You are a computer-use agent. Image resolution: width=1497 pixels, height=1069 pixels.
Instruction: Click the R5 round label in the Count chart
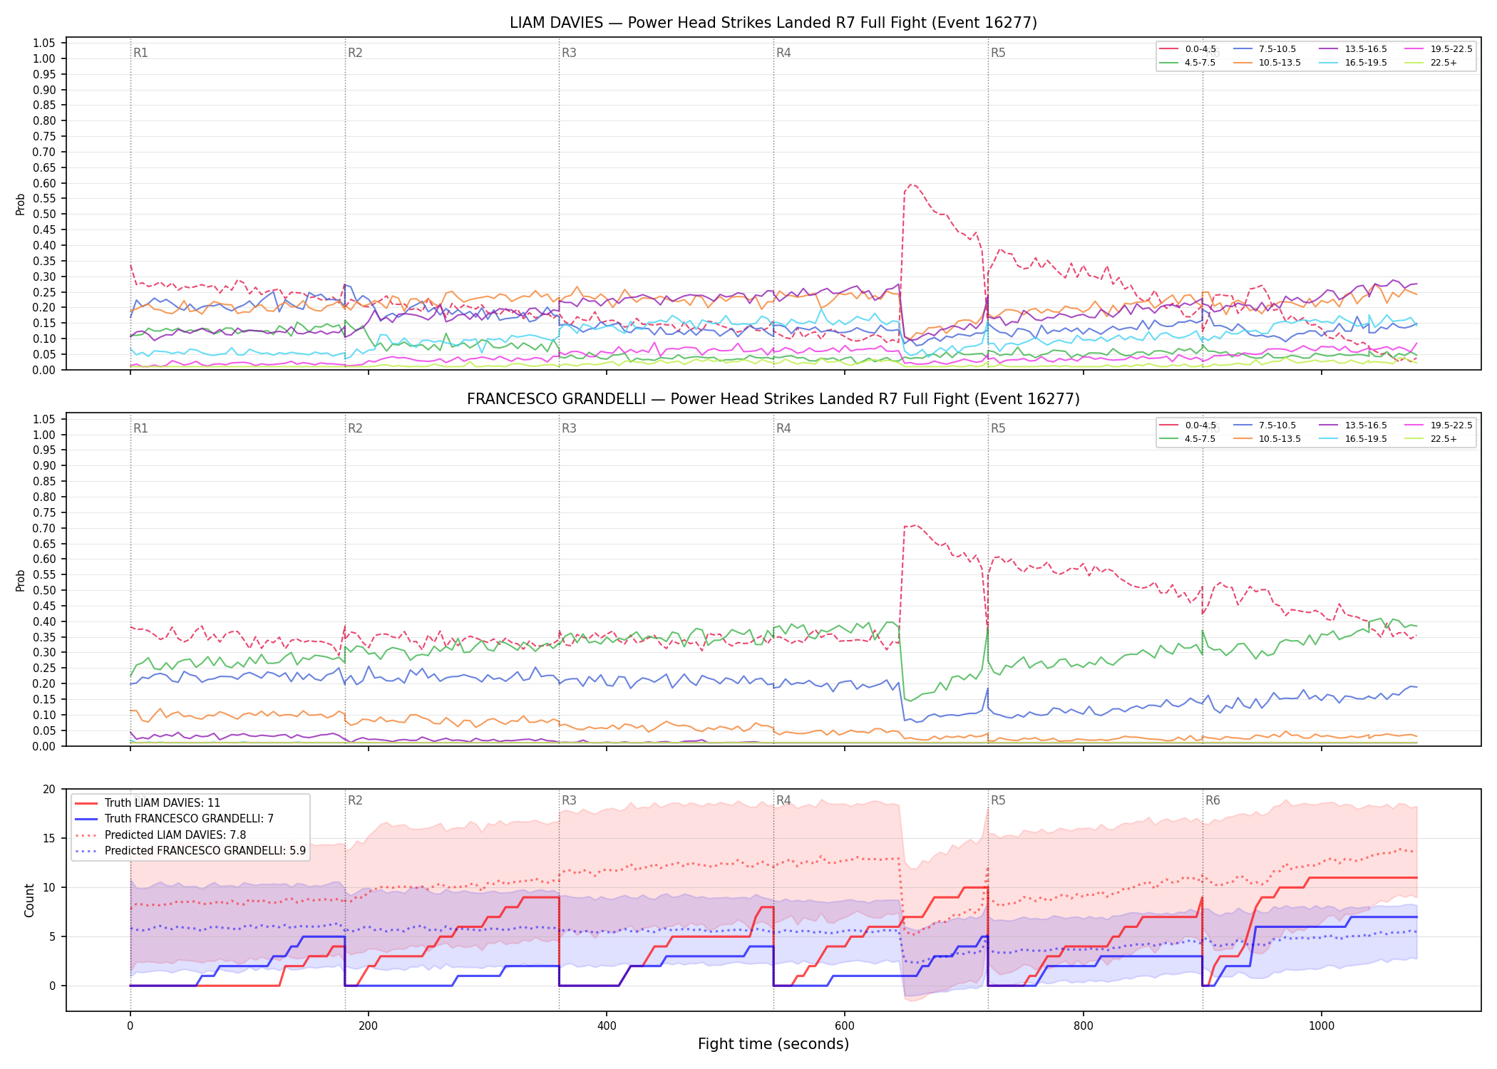(x=998, y=800)
